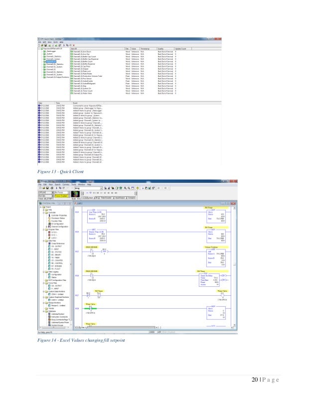
Task: Select Processor Status icon in tree
Action: point(49,218)
